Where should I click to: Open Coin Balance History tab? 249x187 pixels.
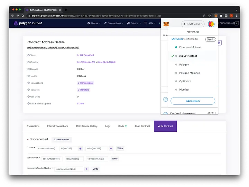point(87,126)
